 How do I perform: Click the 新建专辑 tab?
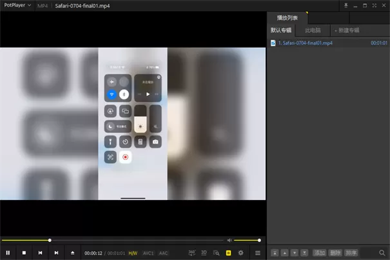[x=347, y=30]
